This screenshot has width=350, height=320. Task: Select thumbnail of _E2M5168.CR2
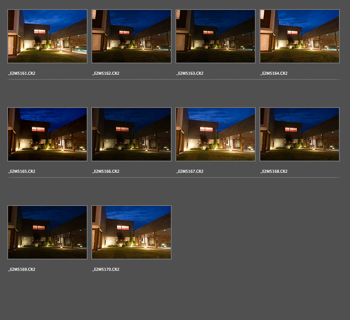[300, 134]
